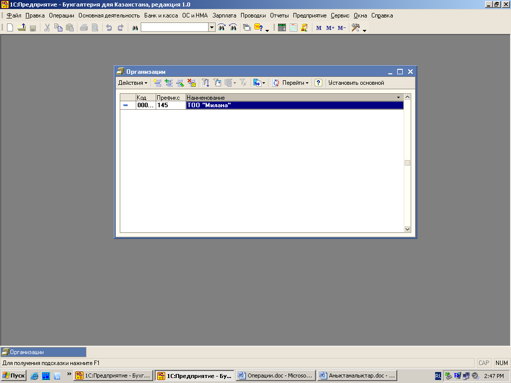Open the Действия dropdown menu
The width and height of the screenshot is (511, 383).
133,83
